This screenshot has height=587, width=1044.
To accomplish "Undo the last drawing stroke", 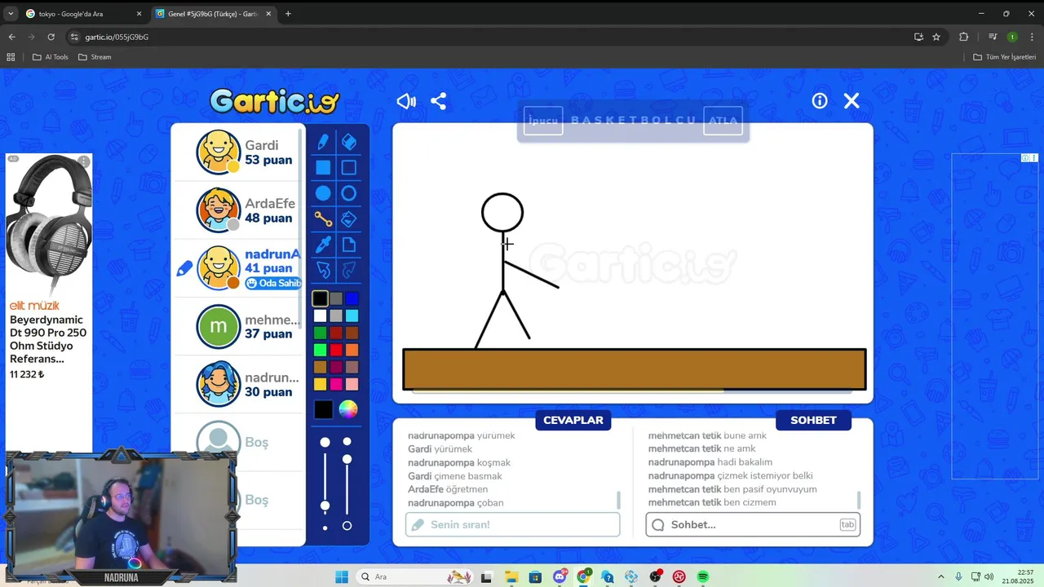I will point(323,270).
